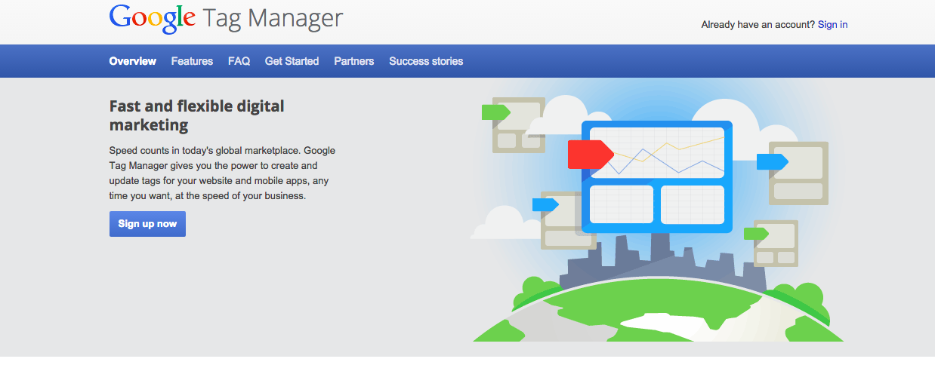The width and height of the screenshot is (935, 368).
Task: Click the Sign in link
Action: [x=832, y=25]
